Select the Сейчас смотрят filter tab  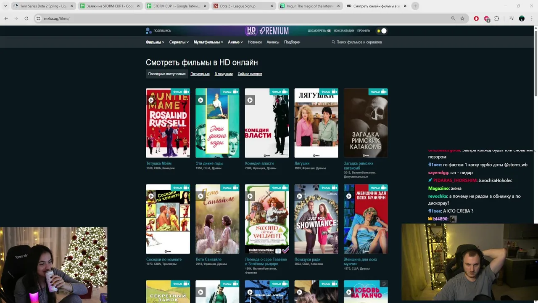(250, 74)
